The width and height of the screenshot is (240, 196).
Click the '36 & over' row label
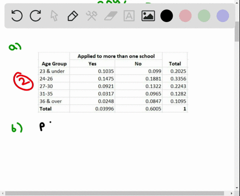[50, 101]
